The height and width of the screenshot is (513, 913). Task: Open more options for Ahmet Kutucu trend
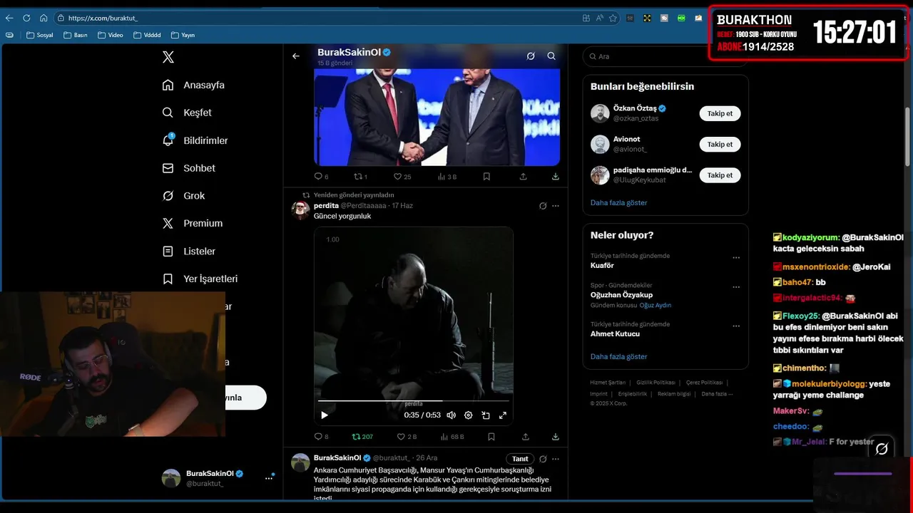736,326
